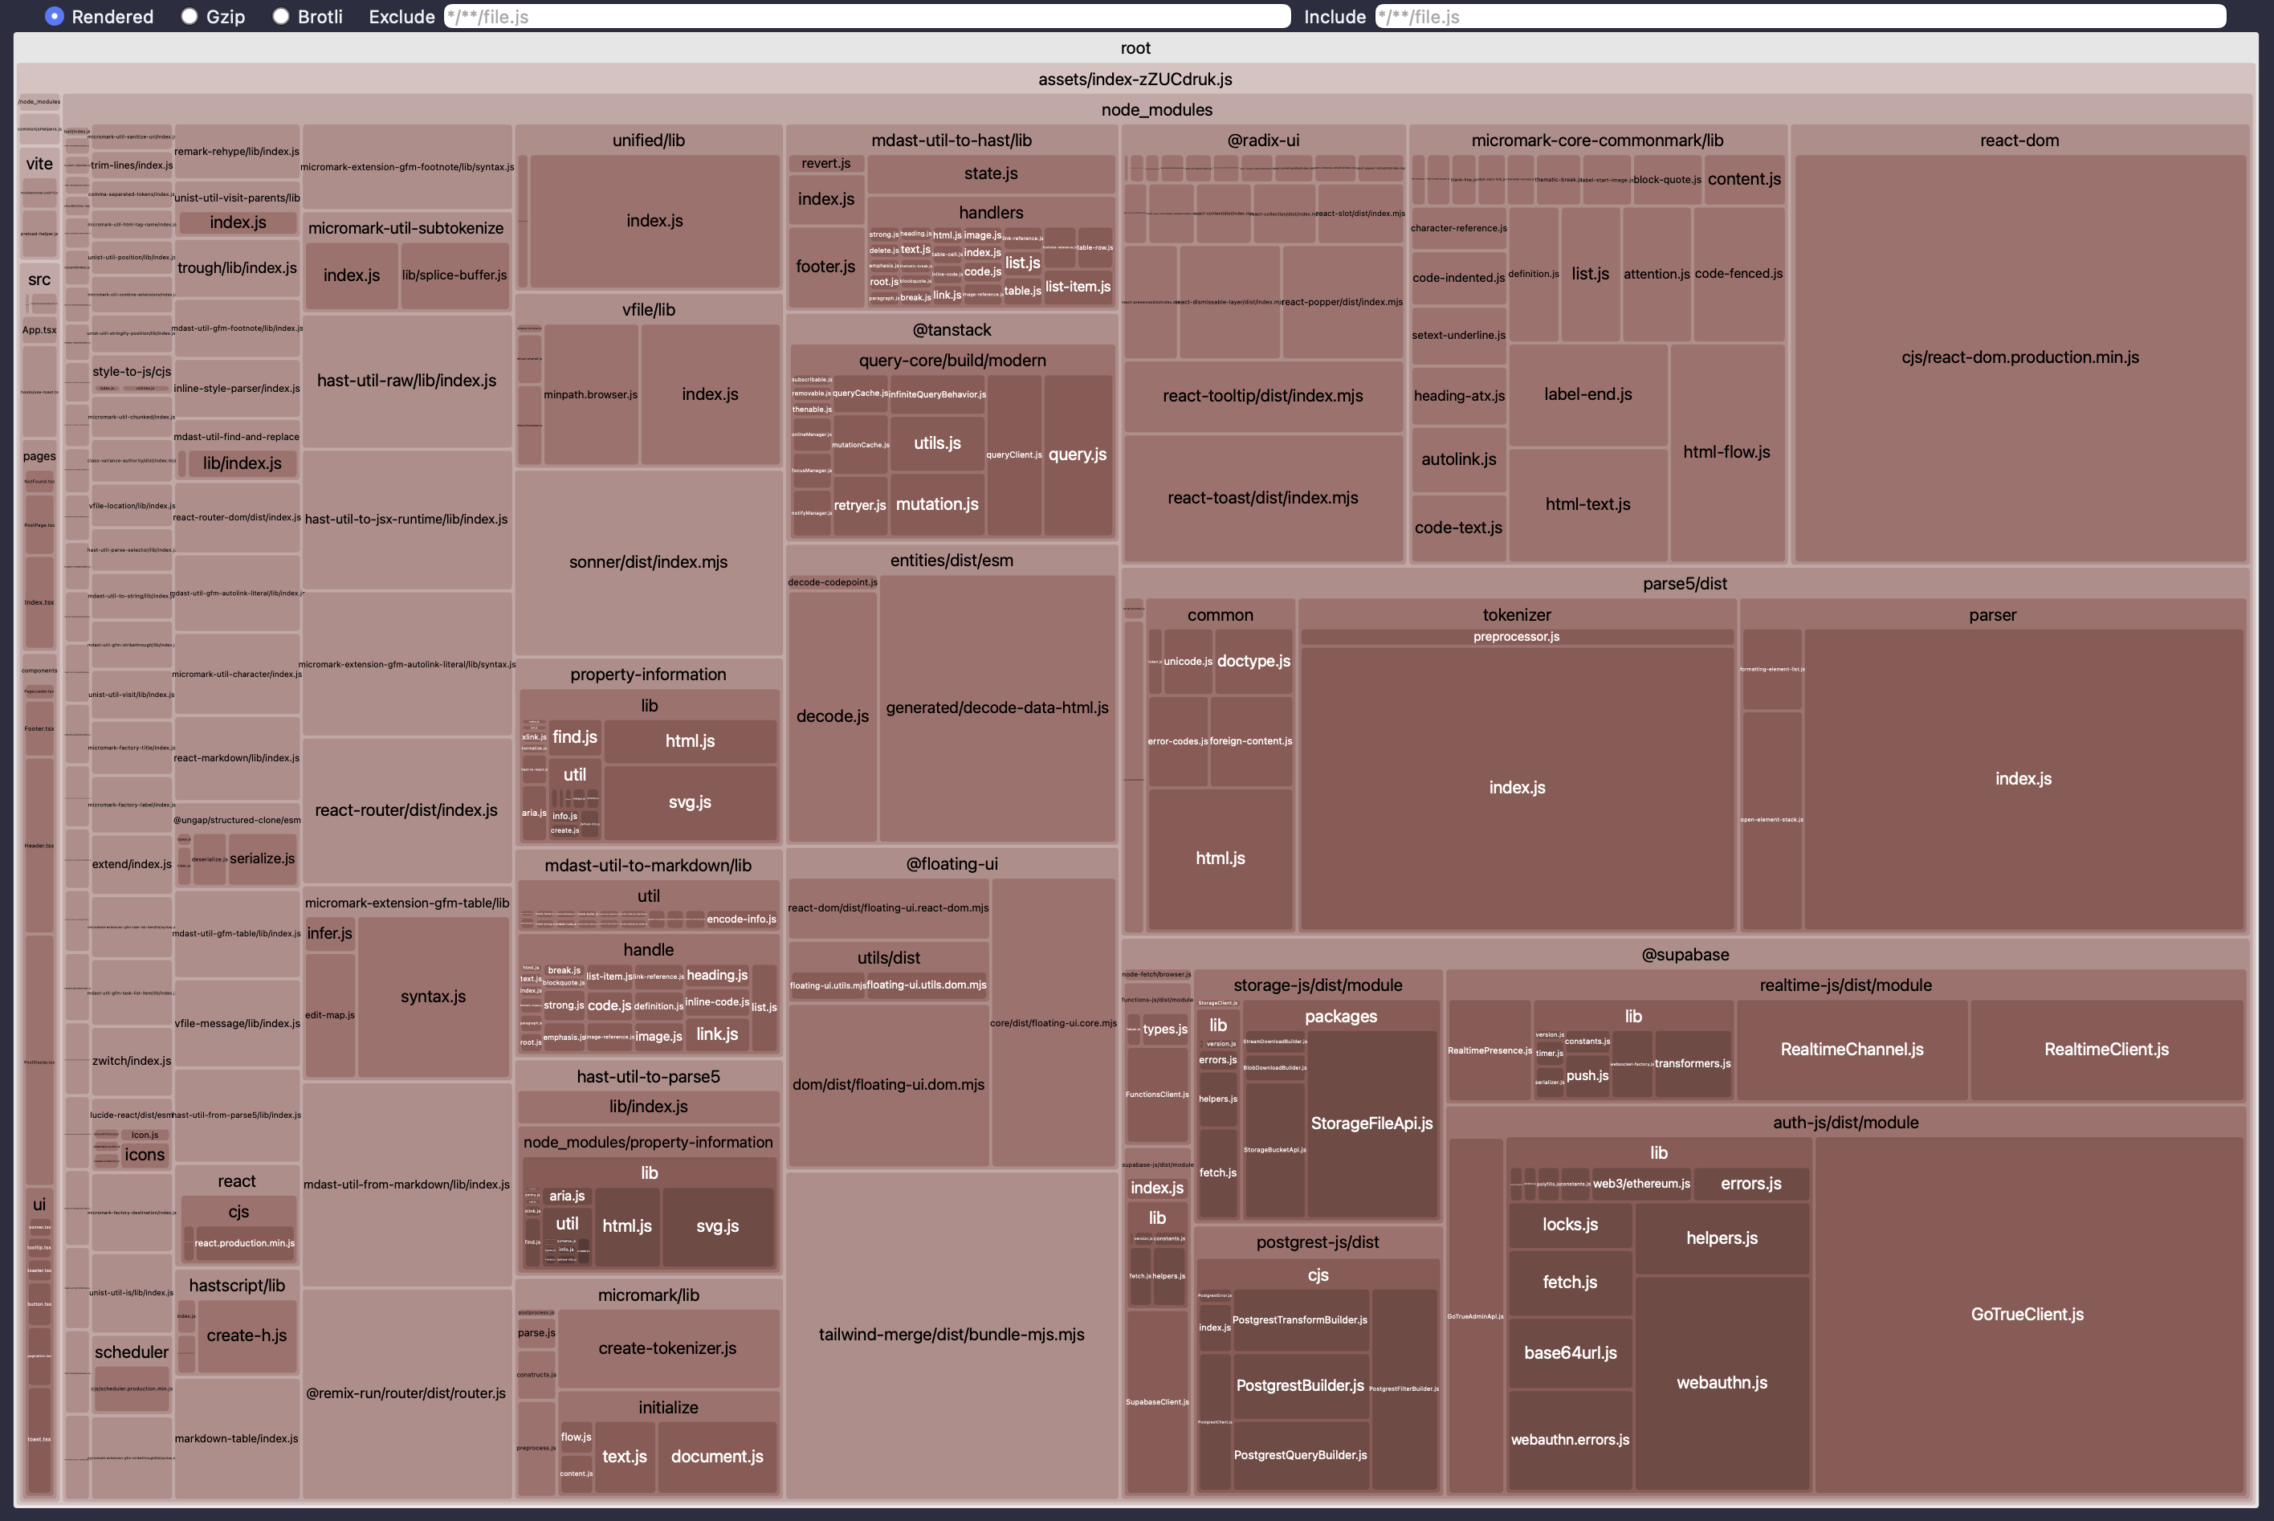The height and width of the screenshot is (1521, 2274).
Task: Click the @remix-run/router/dist/router.js block
Action: coord(406,1394)
